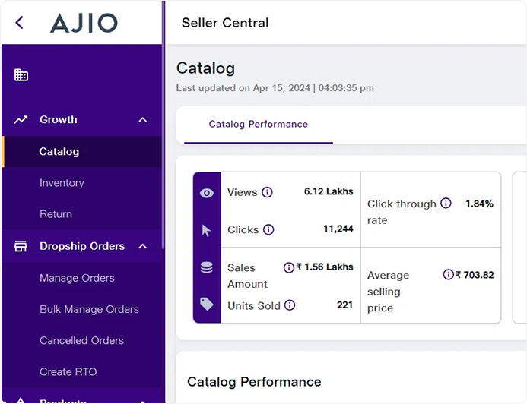Click the Dropship Orders store icon

coord(21,246)
